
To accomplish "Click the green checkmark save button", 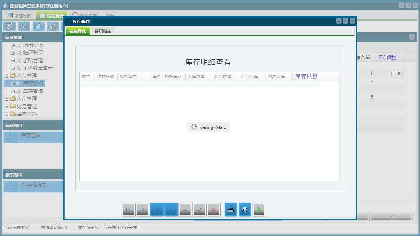I will (199, 210).
